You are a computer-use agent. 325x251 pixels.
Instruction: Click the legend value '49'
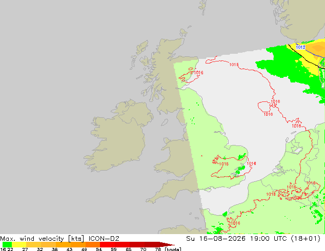point(84,249)
